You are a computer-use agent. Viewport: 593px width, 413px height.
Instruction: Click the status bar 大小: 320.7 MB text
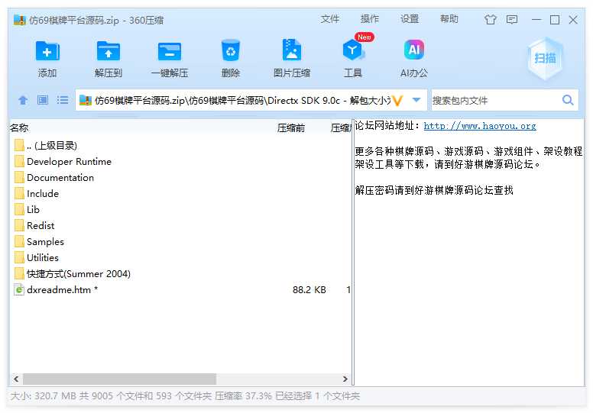44,396
